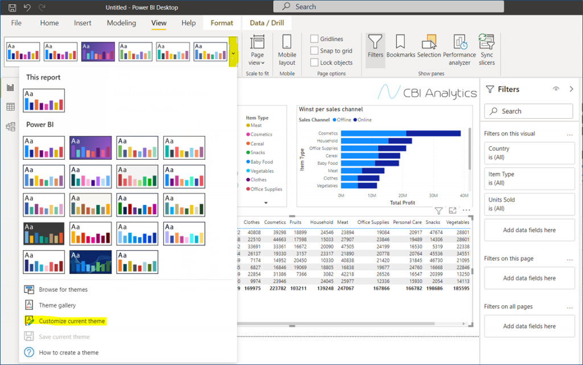
Task: Enable the Snap to grid checkbox
Action: tap(314, 51)
